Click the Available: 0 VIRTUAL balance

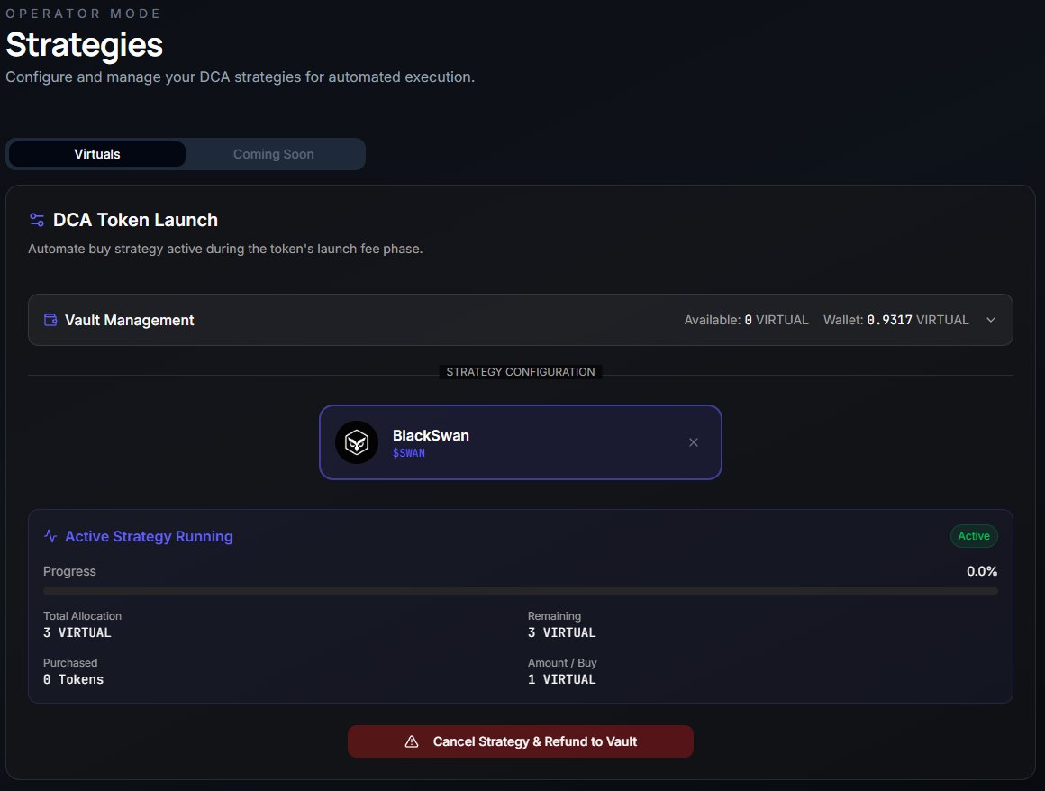746,320
